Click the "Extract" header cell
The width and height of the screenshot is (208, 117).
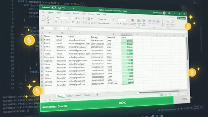[x=94, y=37]
